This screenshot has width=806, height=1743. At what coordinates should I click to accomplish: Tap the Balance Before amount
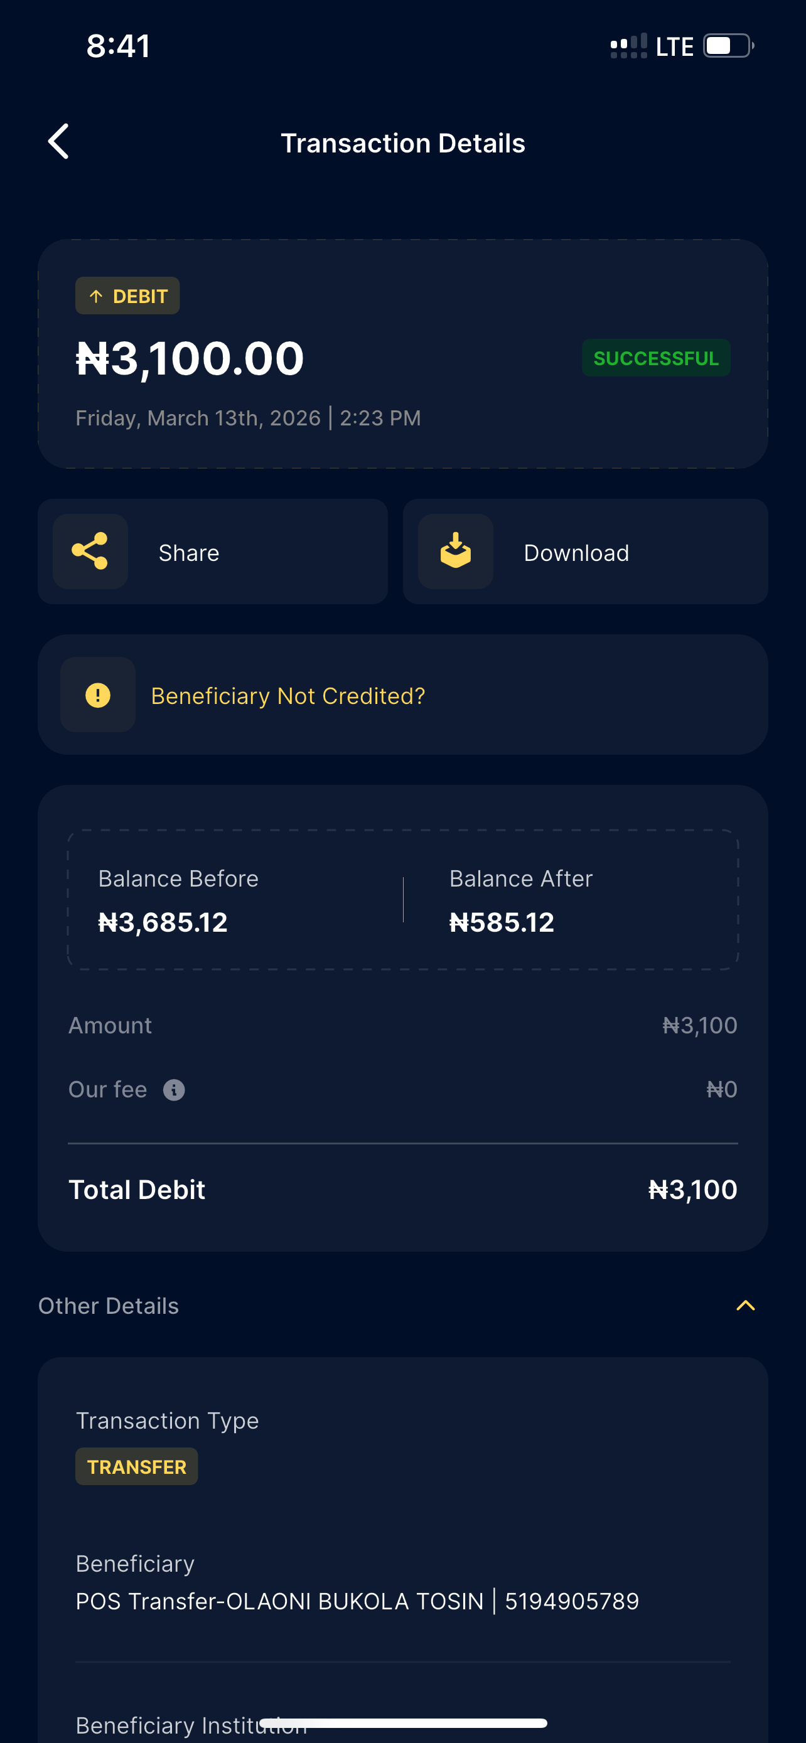click(x=163, y=922)
